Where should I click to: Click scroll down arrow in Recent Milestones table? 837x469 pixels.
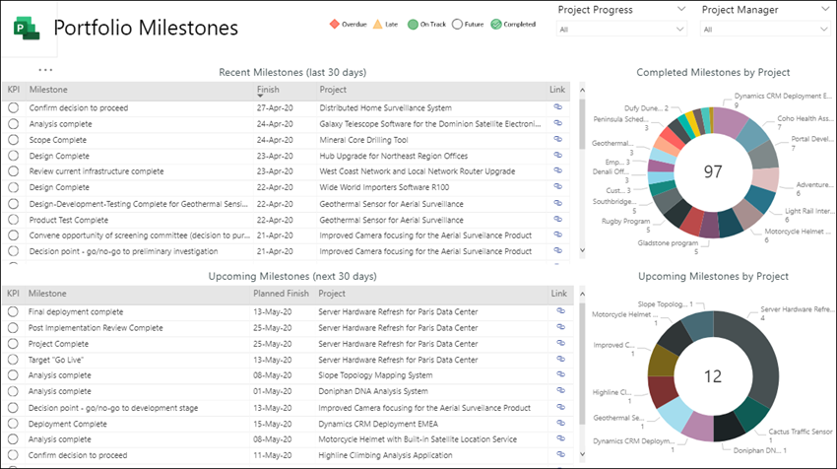coord(582,250)
